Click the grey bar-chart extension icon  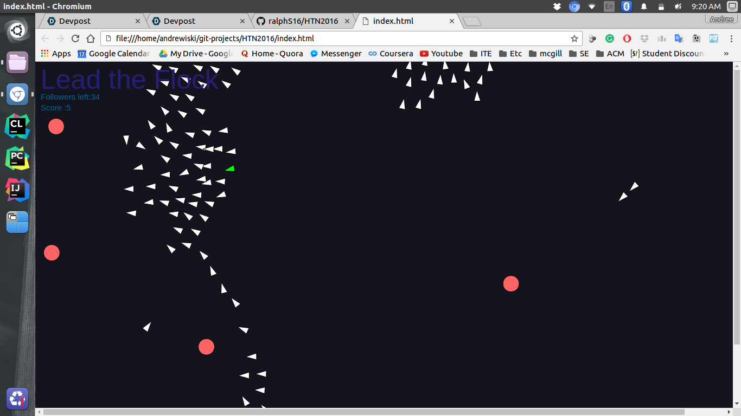coord(661,38)
